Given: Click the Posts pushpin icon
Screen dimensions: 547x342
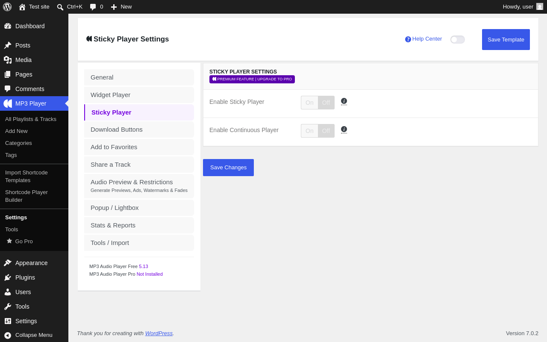Looking at the screenshot, I should point(8,45).
